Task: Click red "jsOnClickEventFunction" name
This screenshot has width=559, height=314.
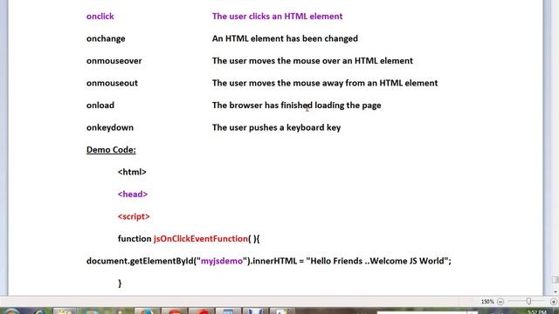Action: tap(201, 239)
